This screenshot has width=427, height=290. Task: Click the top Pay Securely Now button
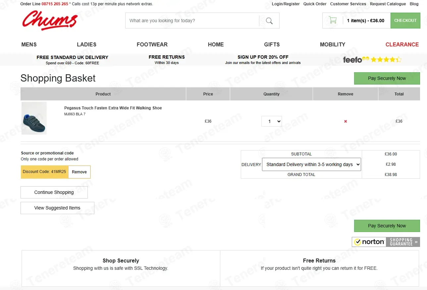[387, 79]
